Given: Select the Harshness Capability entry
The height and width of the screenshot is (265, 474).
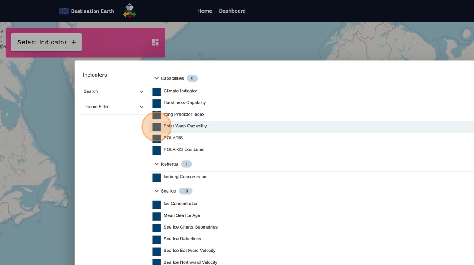Looking at the screenshot, I should pos(185,102).
